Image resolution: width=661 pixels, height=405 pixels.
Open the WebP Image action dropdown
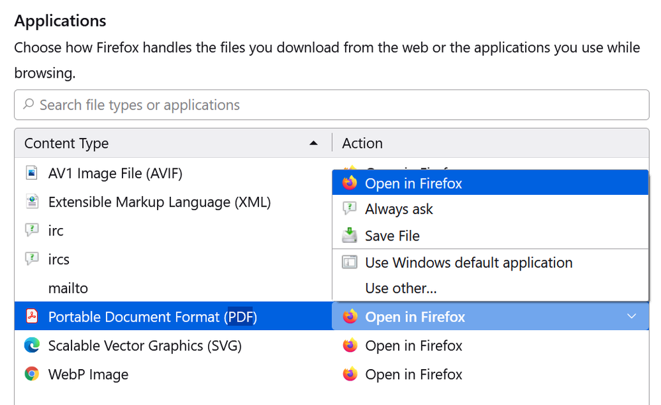coord(490,374)
